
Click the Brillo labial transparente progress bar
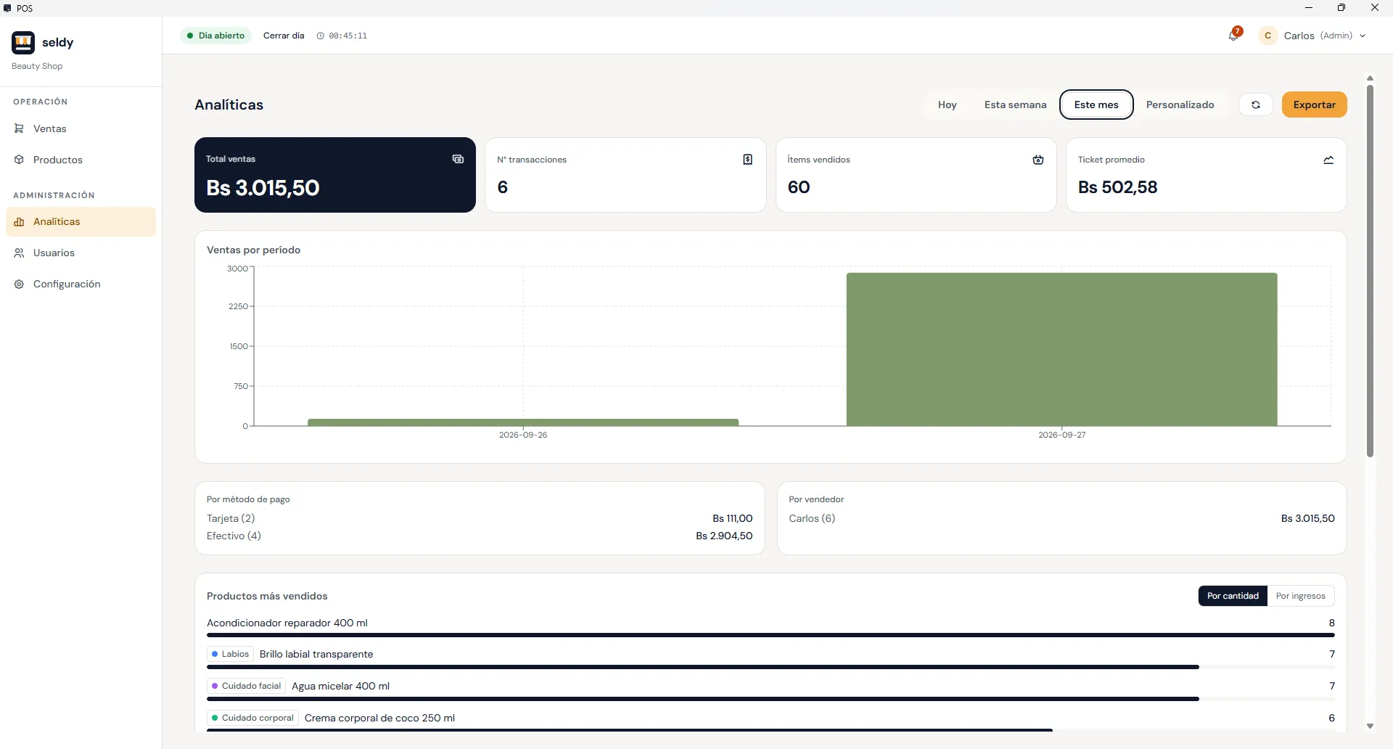point(771,667)
